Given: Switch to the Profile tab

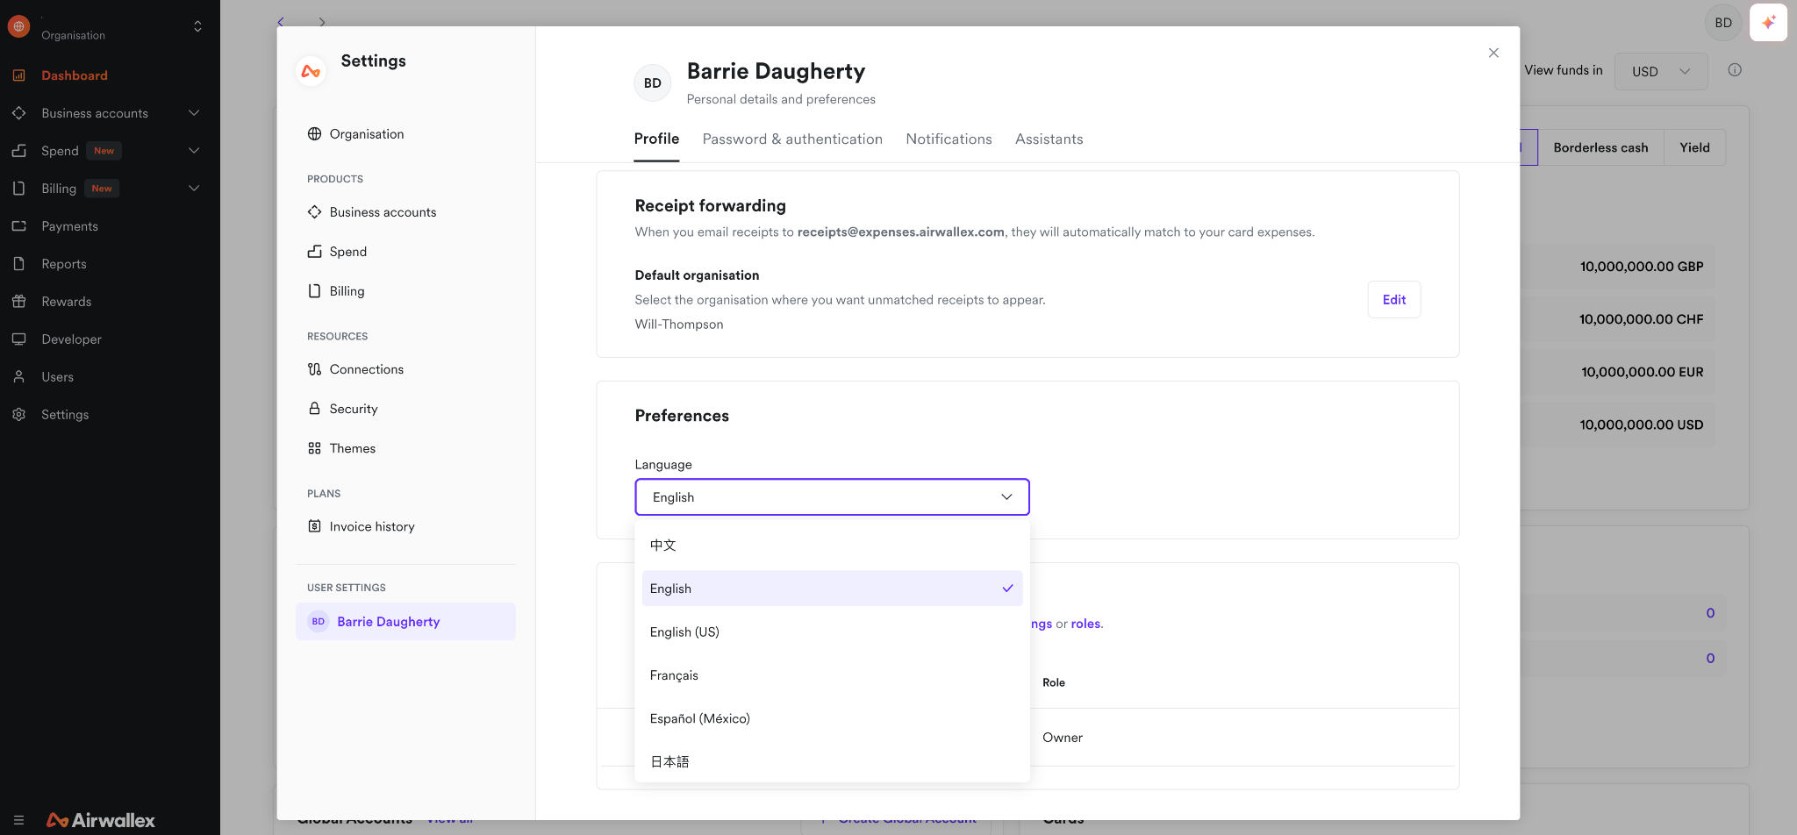Looking at the screenshot, I should [656, 139].
